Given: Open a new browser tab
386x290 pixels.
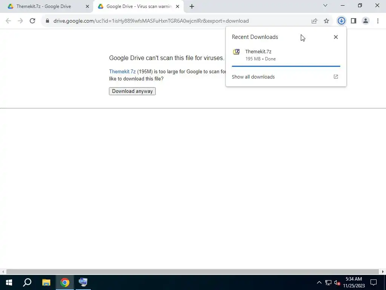Looking at the screenshot, I should click(192, 6).
